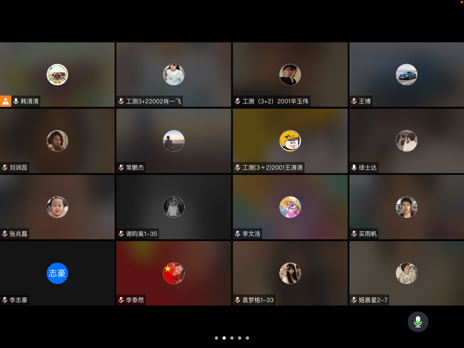Click the red flag avatar of 李泰然
The width and height of the screenshot is (464, 348).
click(x=174, y=273)
